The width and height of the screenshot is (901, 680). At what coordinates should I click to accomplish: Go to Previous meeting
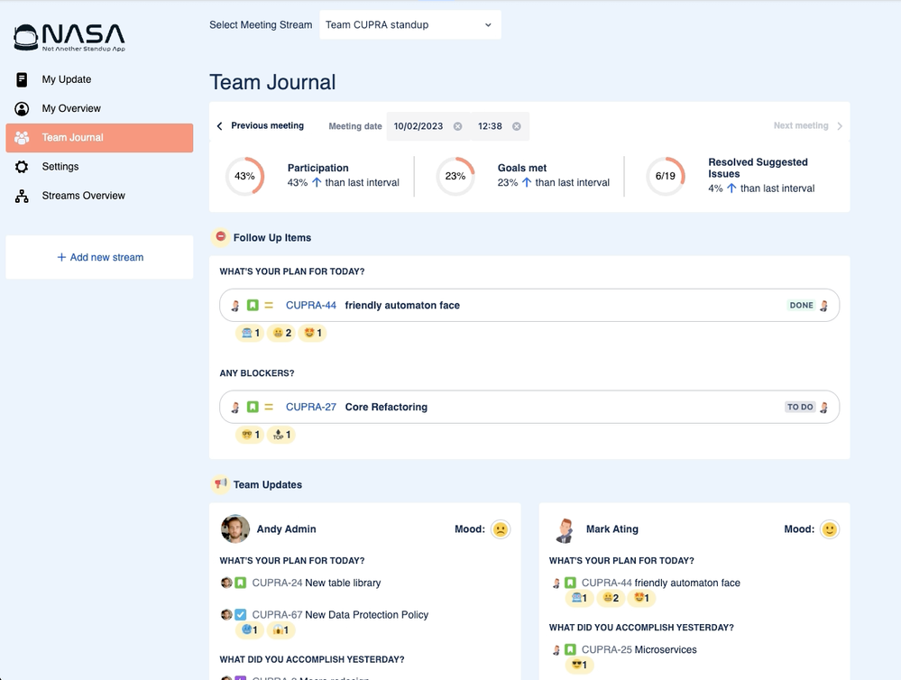click(261, 126)
